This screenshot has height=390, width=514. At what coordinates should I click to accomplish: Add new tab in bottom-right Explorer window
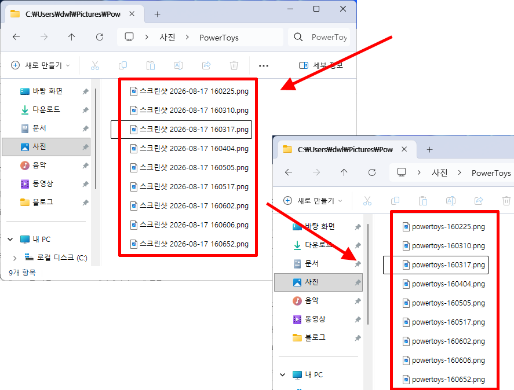pos(430,150)
